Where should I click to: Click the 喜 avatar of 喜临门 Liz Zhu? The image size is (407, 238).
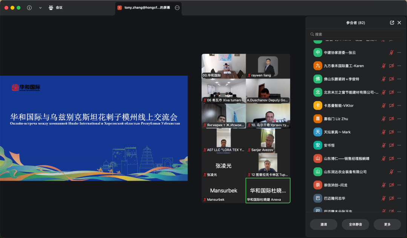click(x=318, y=118)
